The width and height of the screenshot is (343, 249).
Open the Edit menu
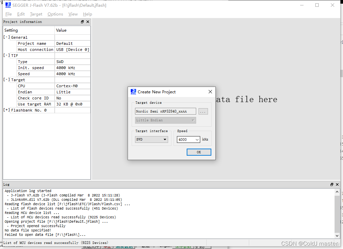21,14
